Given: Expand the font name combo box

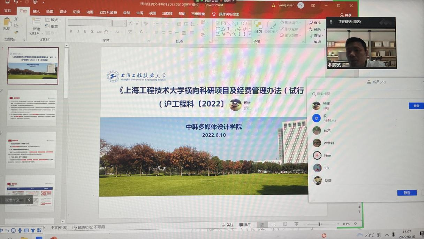Looking at the screenshot, I should 110,23.
